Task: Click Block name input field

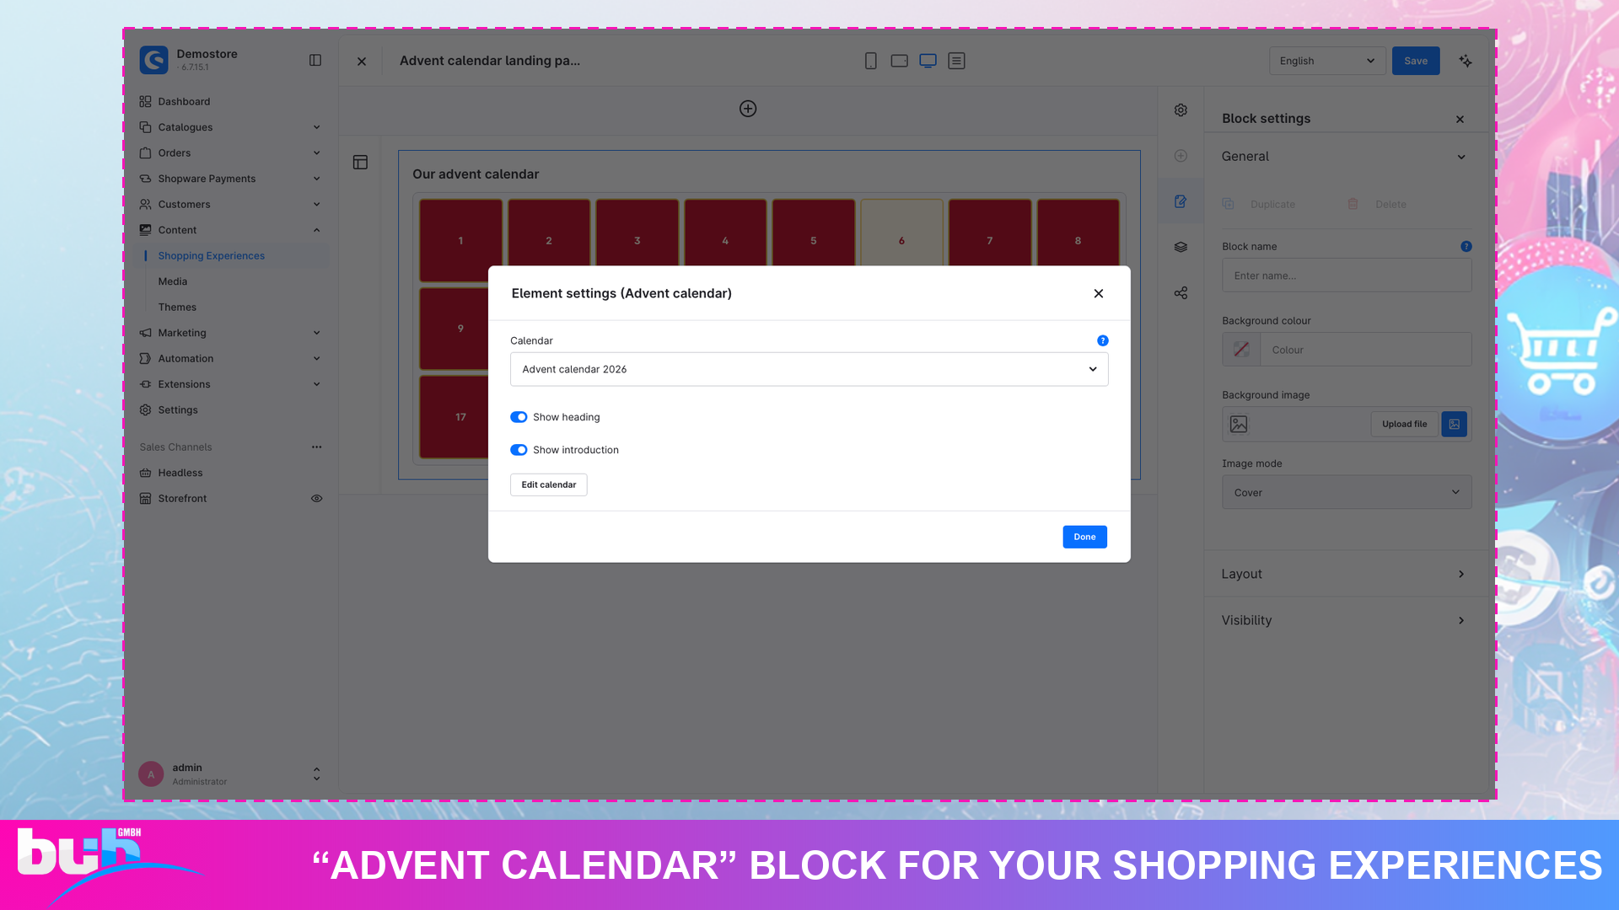Action: tap(1347, 276)
